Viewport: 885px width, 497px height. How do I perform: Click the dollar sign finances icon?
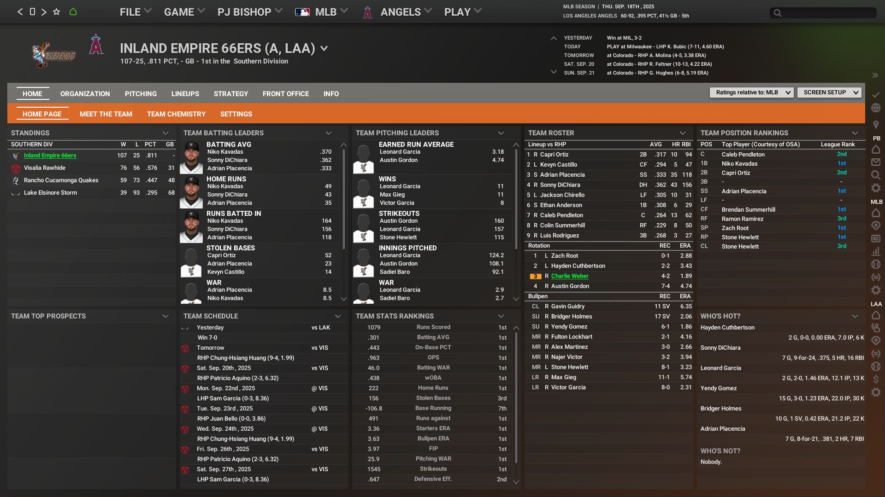(x=876, y=380)
